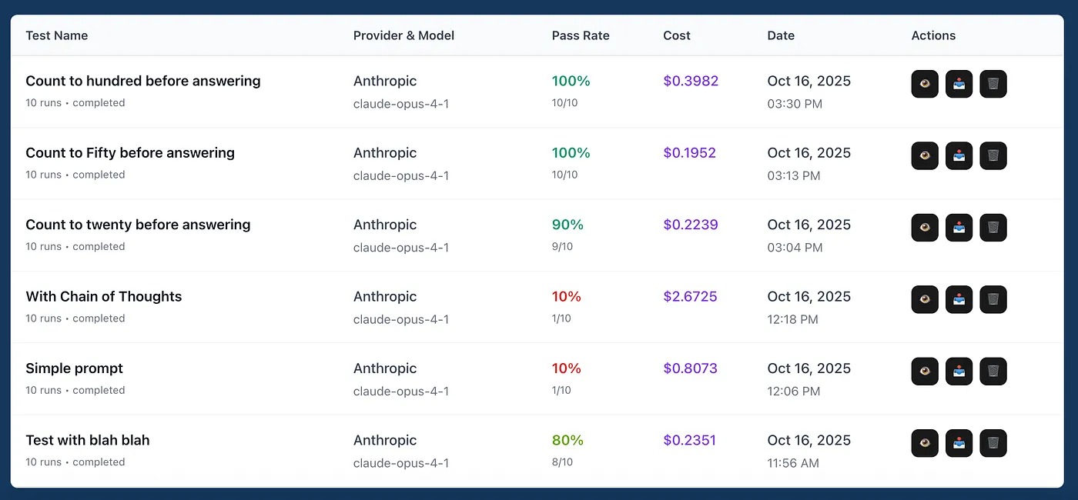Open the Test with blah blah entry

(x=88, y=440)
